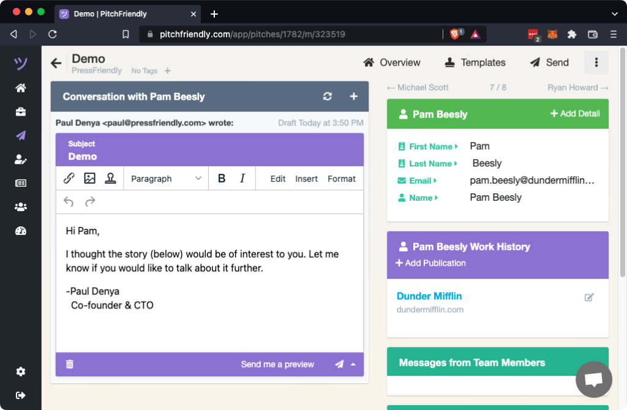Open the Paragraph style dropdown
Viewport: 627px width, 410px height.
(x=166, y=179)
